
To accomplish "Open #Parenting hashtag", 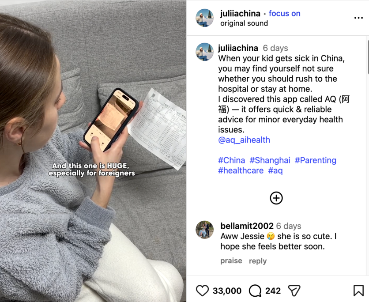I will pyautogui.click(x=315, y=160).
